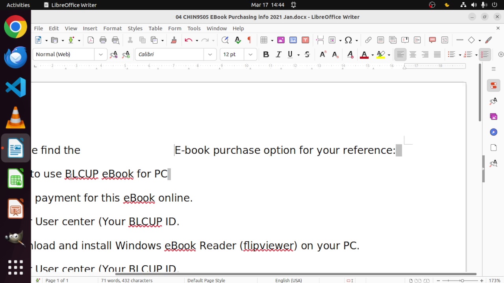
Task: Insert a text box
Action: coord(305,40)
